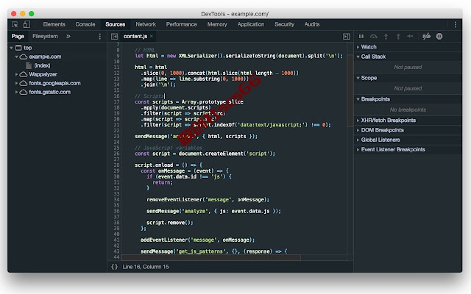Viewport: 471px width, 294px height.
Task: Expand the fonts.googleapis.com node
Action: (16, 83)
